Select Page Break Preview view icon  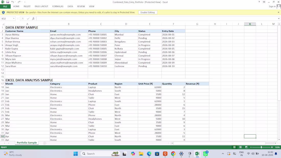pyautogui.click(x=247, y=147)
